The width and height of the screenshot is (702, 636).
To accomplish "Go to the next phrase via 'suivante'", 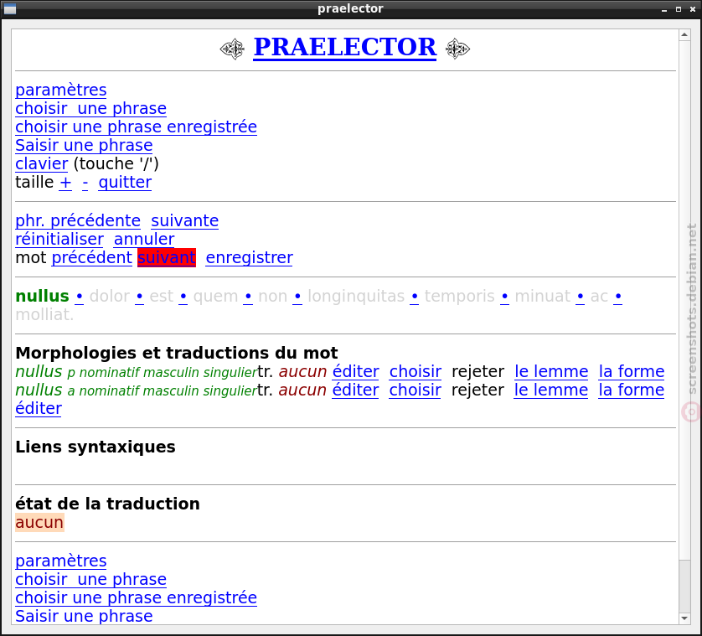I will click(185, 221).
